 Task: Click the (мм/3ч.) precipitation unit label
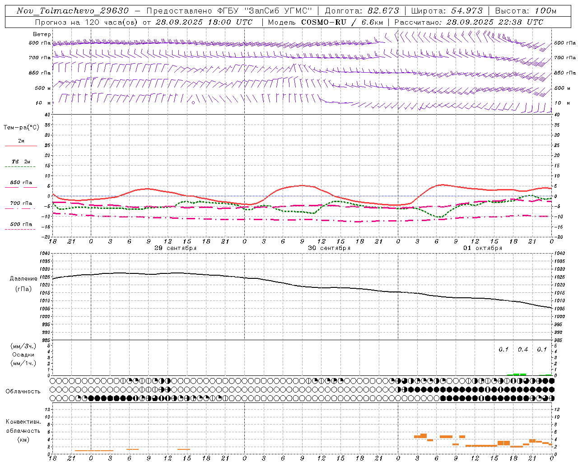[x=23, y=346]
